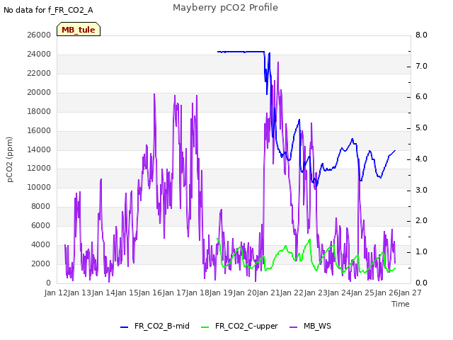Click the 0.0 right axis value
Screen dimensions: 453x340
coord(422,283)
